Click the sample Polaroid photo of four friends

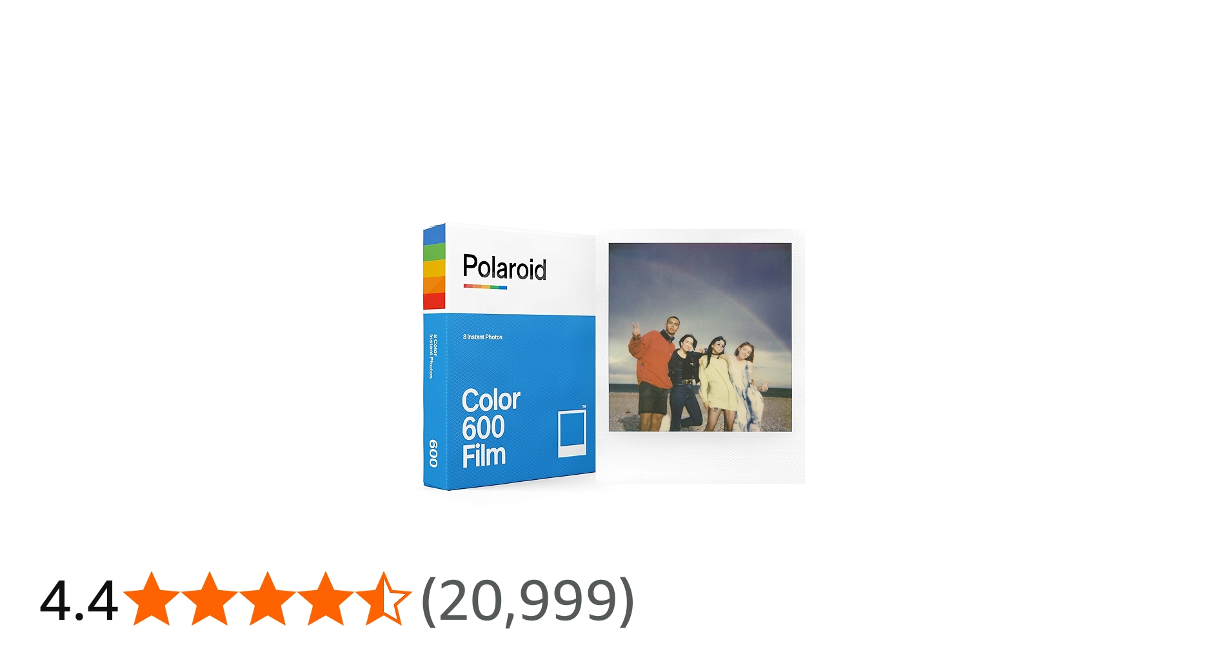pyautogui.click(x=700, y=337)
